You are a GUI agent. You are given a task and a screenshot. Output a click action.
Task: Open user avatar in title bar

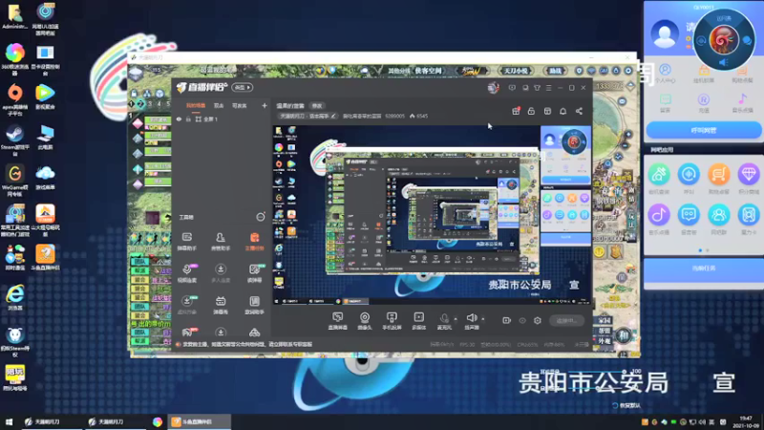[493, 88]
